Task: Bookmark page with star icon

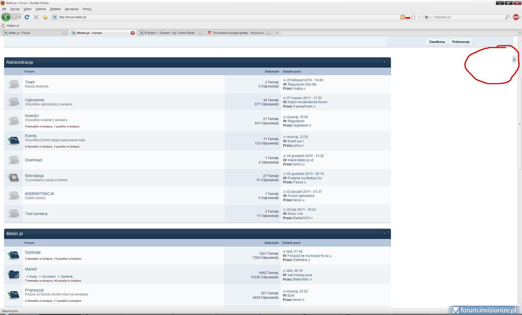Action: [x=413, y=17]
